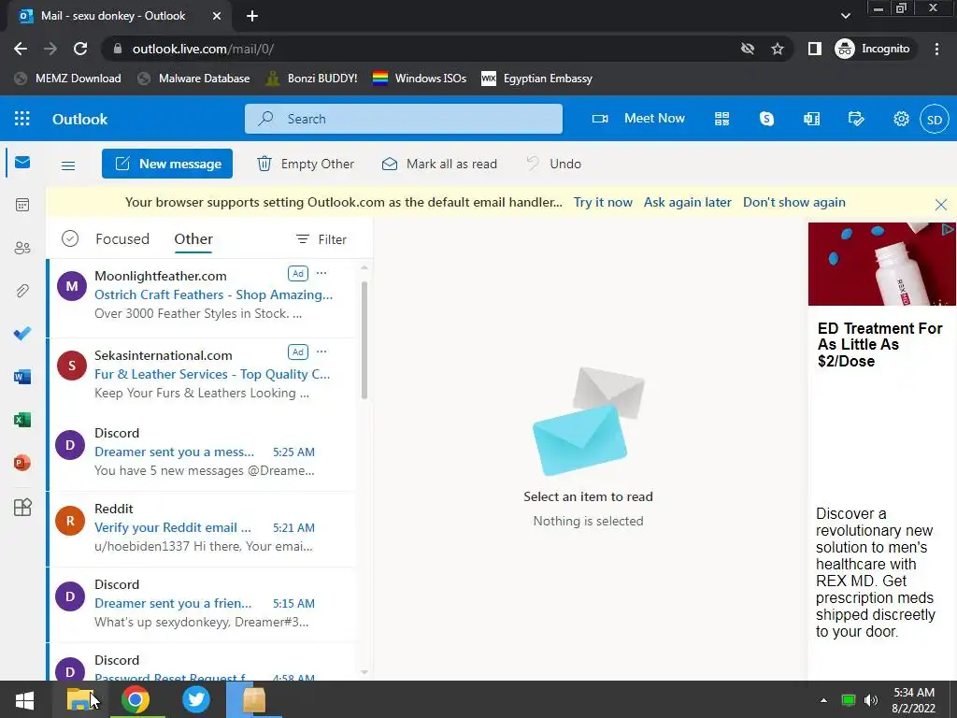This screenshot has height=718, width=957.
Task: Select Moonlightfeather M sender avatar
Action: [71, 286]
